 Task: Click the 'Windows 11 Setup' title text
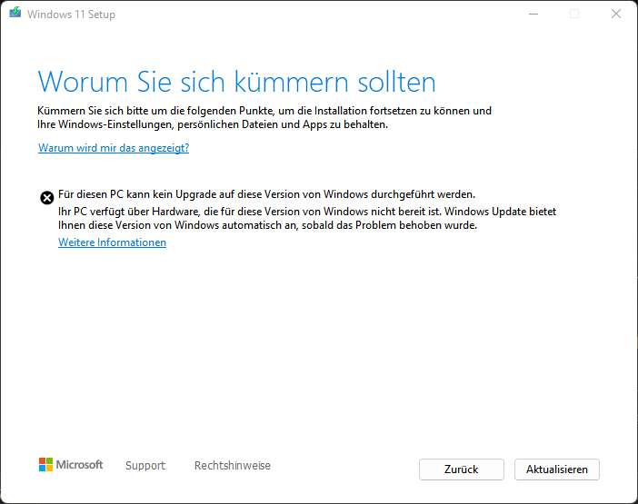(71, 15)
